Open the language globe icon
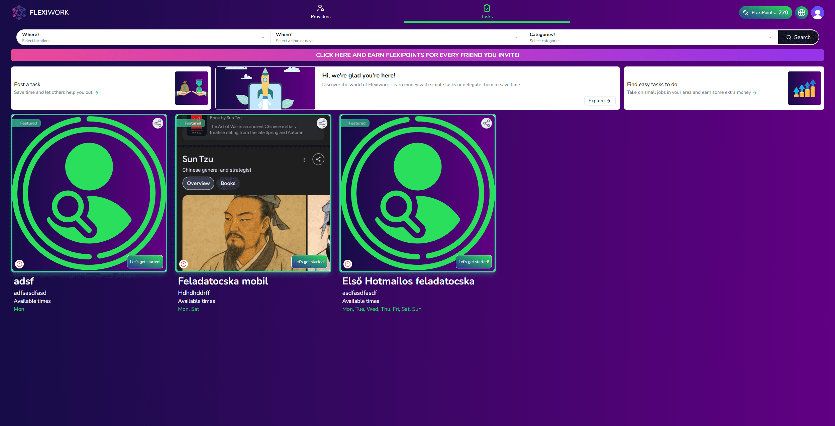Screen dimensions: 835x426 (801, 13)
